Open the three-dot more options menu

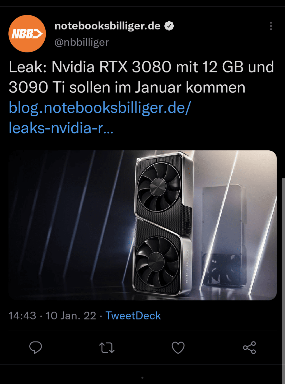pyautogui.click(x=271, y=26)
